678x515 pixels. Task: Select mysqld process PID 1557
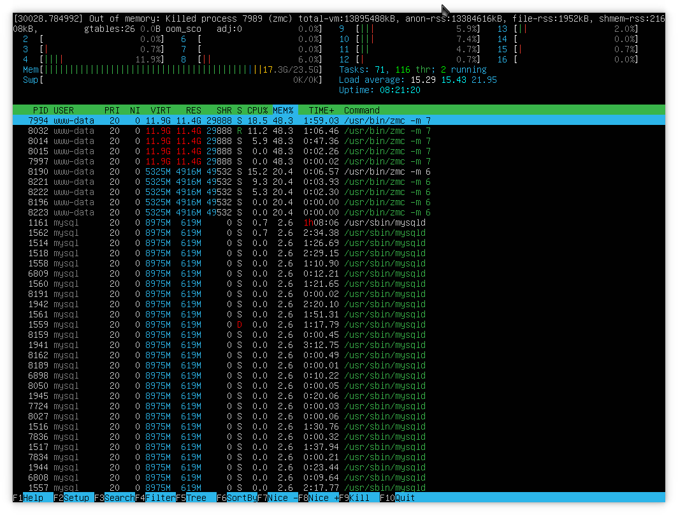coord(339,488)
